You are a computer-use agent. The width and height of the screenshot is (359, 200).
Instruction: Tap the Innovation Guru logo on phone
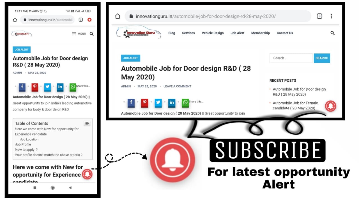click(x=22, y=34)
